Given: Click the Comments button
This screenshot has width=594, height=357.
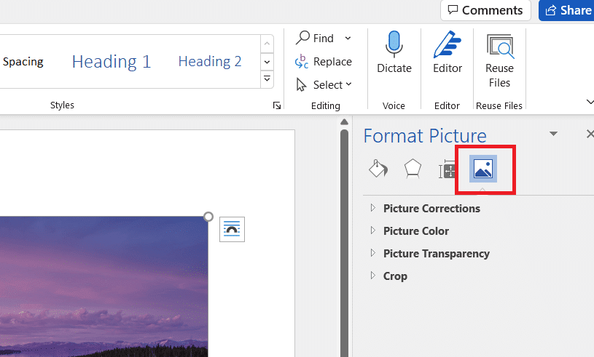Looking at the screenshot, I should pos(485,10).
